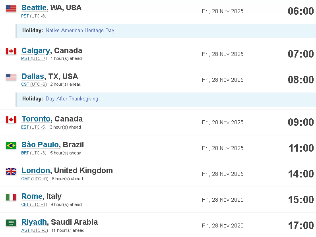
Task: Open the Seattle city link
Action: tap(34, 8)
